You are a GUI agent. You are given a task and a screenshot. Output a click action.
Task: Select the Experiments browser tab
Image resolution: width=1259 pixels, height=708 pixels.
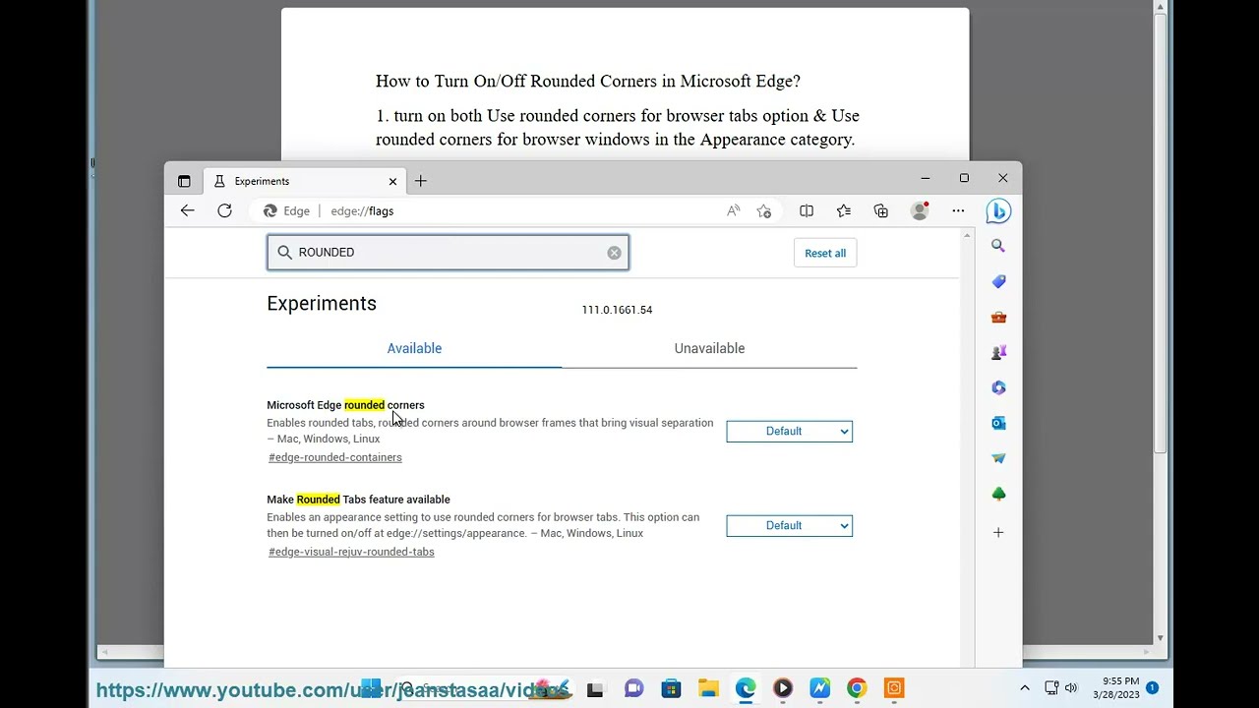tap(304, 181)
